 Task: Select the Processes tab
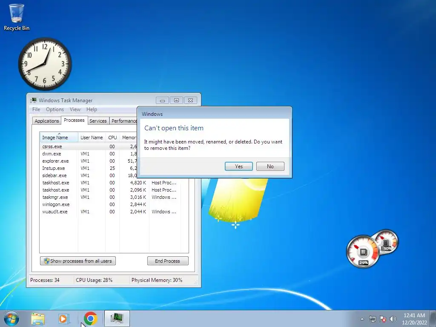coord(74,120)
